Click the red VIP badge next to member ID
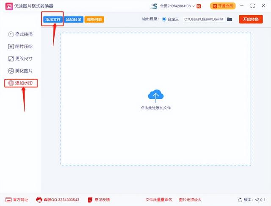The height and width of the screenshot is (206, 271). click(199, 6)
